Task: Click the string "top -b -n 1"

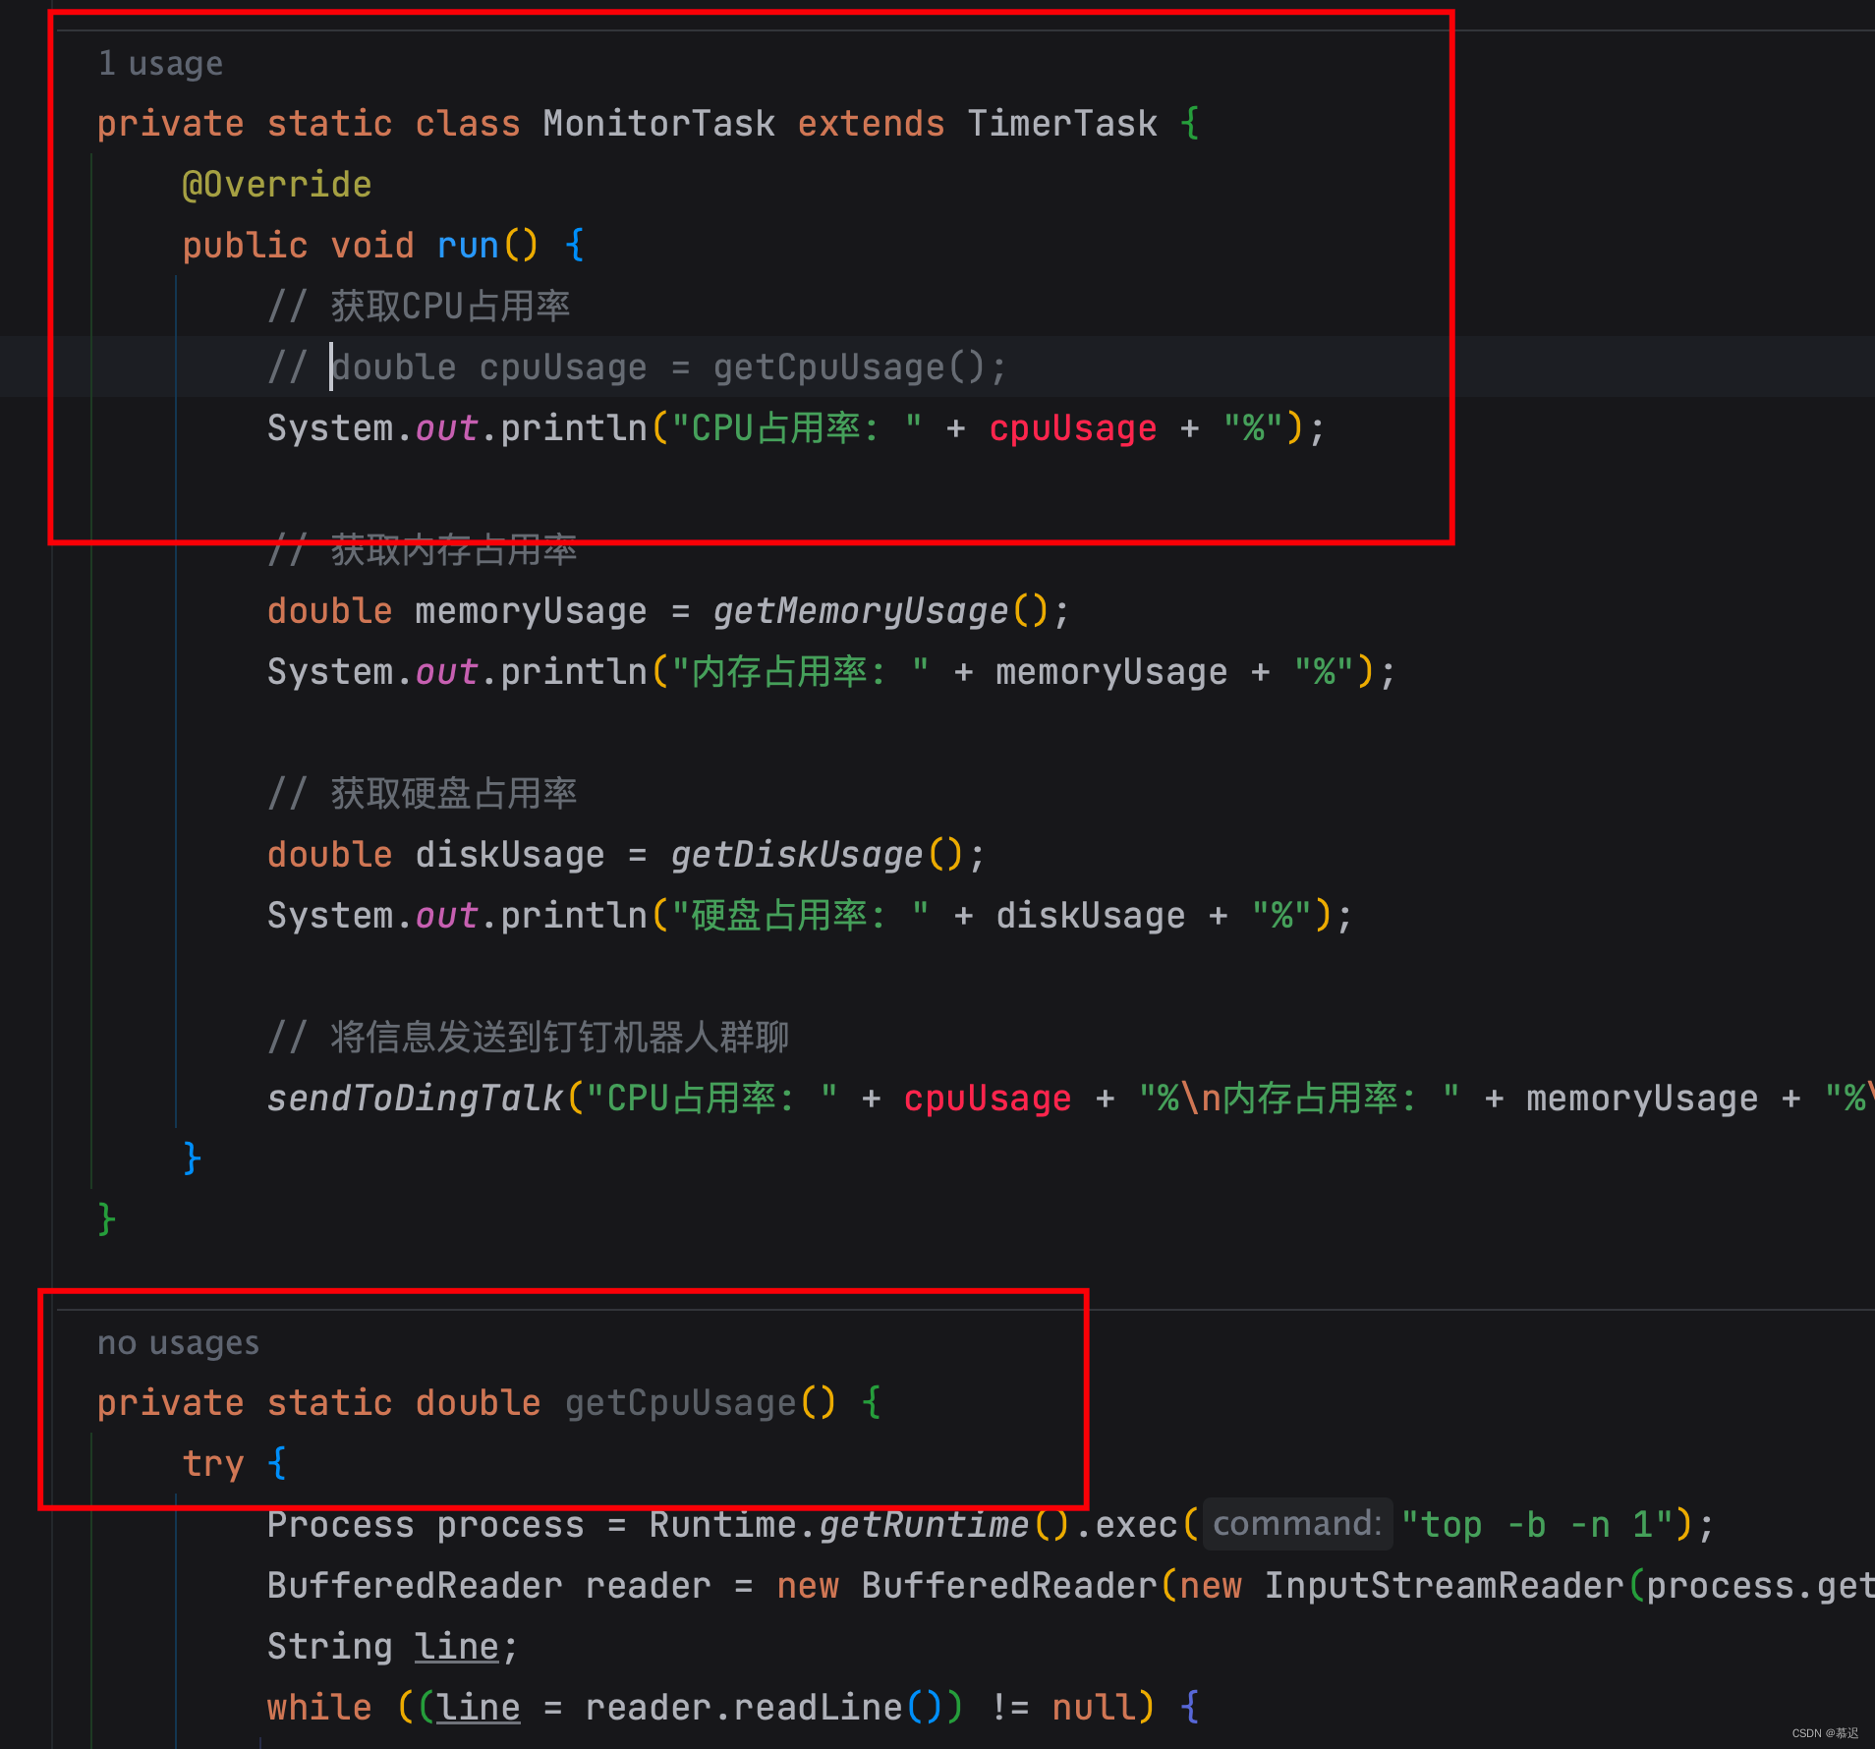Action: click(x=1538, y=1525)
